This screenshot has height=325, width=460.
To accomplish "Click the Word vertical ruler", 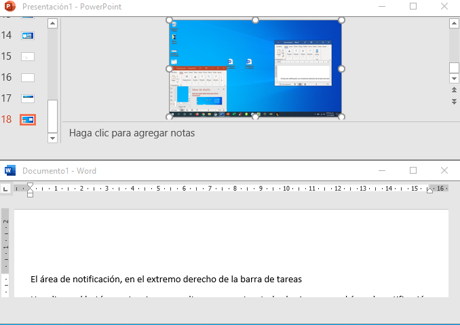I will coord(5,252).
